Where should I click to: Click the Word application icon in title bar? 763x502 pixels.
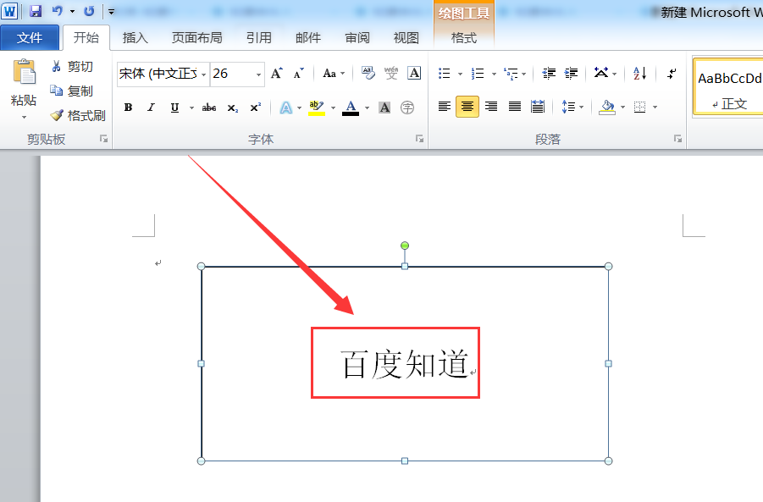[9, 11]
